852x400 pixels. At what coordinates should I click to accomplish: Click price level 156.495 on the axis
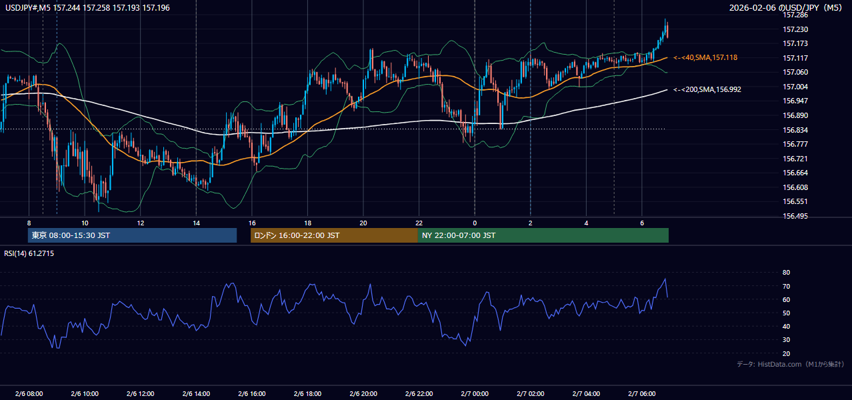pyautogui.click(x=795, y=216)
